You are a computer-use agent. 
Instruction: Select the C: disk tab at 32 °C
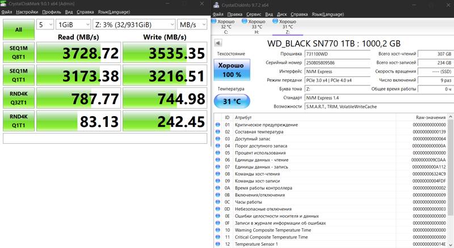pos(225,27)
